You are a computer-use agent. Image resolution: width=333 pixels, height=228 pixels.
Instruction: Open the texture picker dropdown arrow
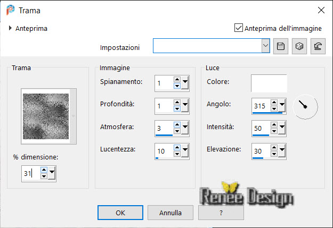pos(74,116)
